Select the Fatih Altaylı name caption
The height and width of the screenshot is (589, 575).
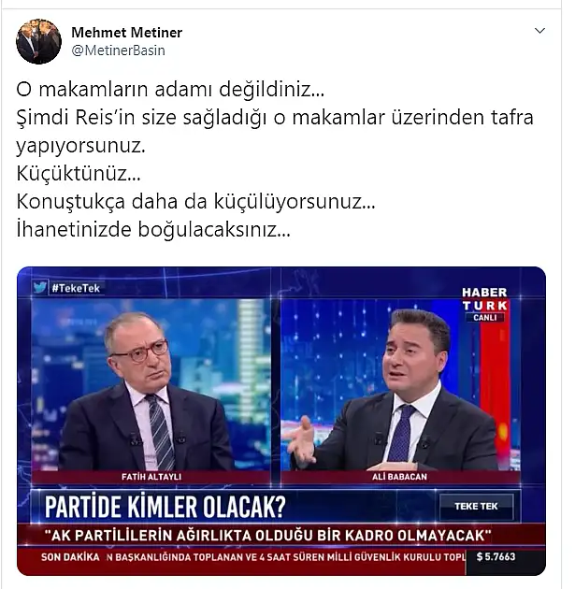151,477
